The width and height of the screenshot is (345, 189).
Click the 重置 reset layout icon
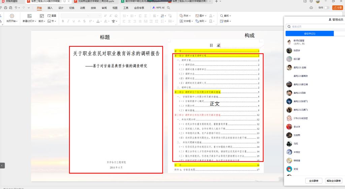[x=52, y=16]
